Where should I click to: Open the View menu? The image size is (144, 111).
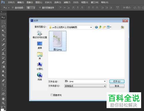tap(84, 2)
